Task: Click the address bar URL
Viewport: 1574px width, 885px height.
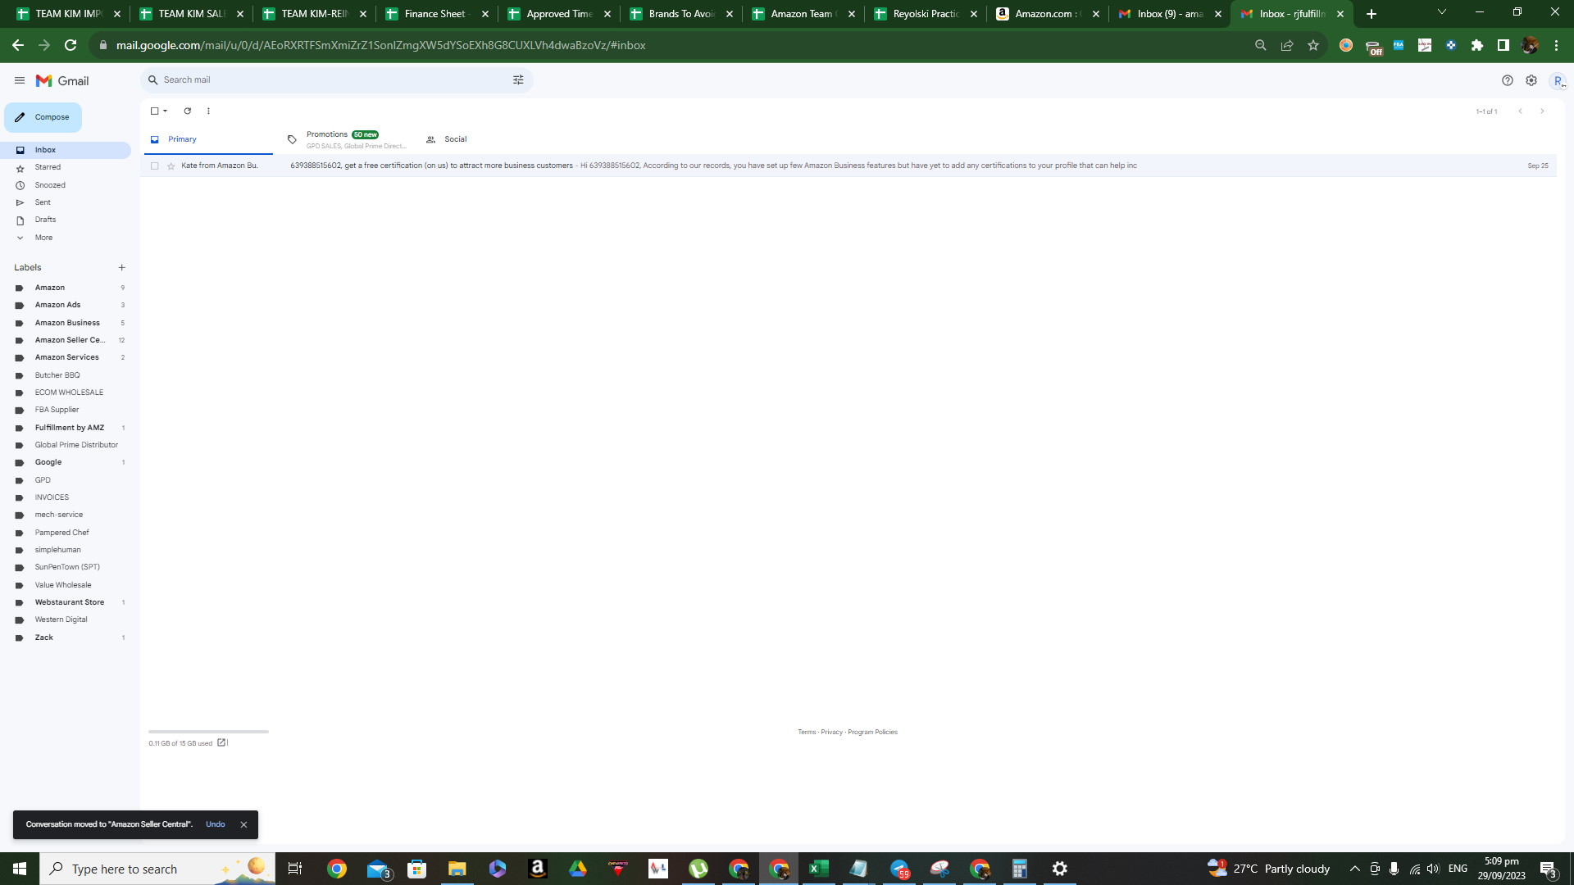Action: tap(381, 45)
